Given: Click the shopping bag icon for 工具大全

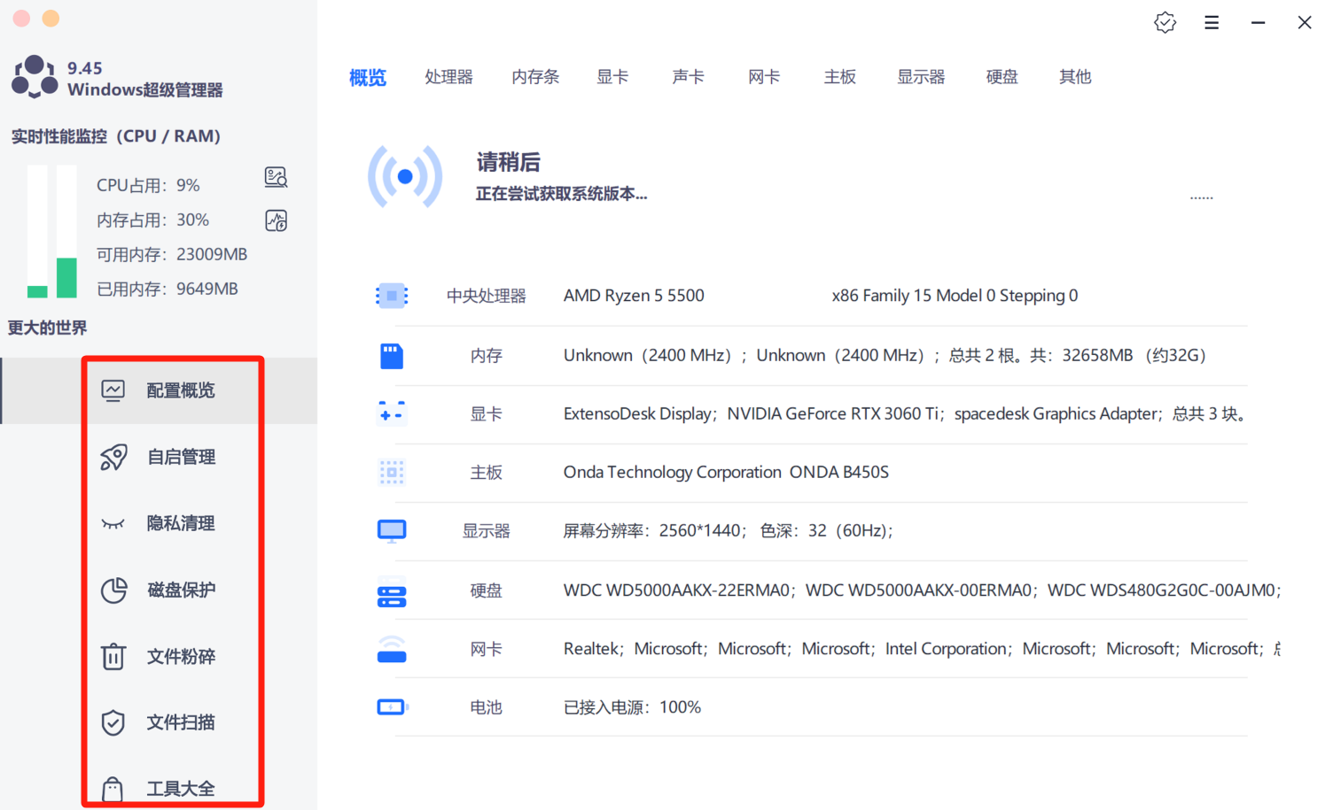Looking at the screenshot, I should [x=113, y=788].
